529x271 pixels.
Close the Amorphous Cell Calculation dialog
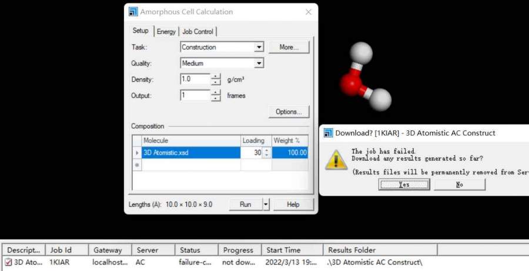309,12
